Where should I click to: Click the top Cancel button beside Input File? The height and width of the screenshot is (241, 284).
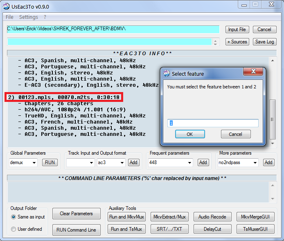click(x=264, y=29)
